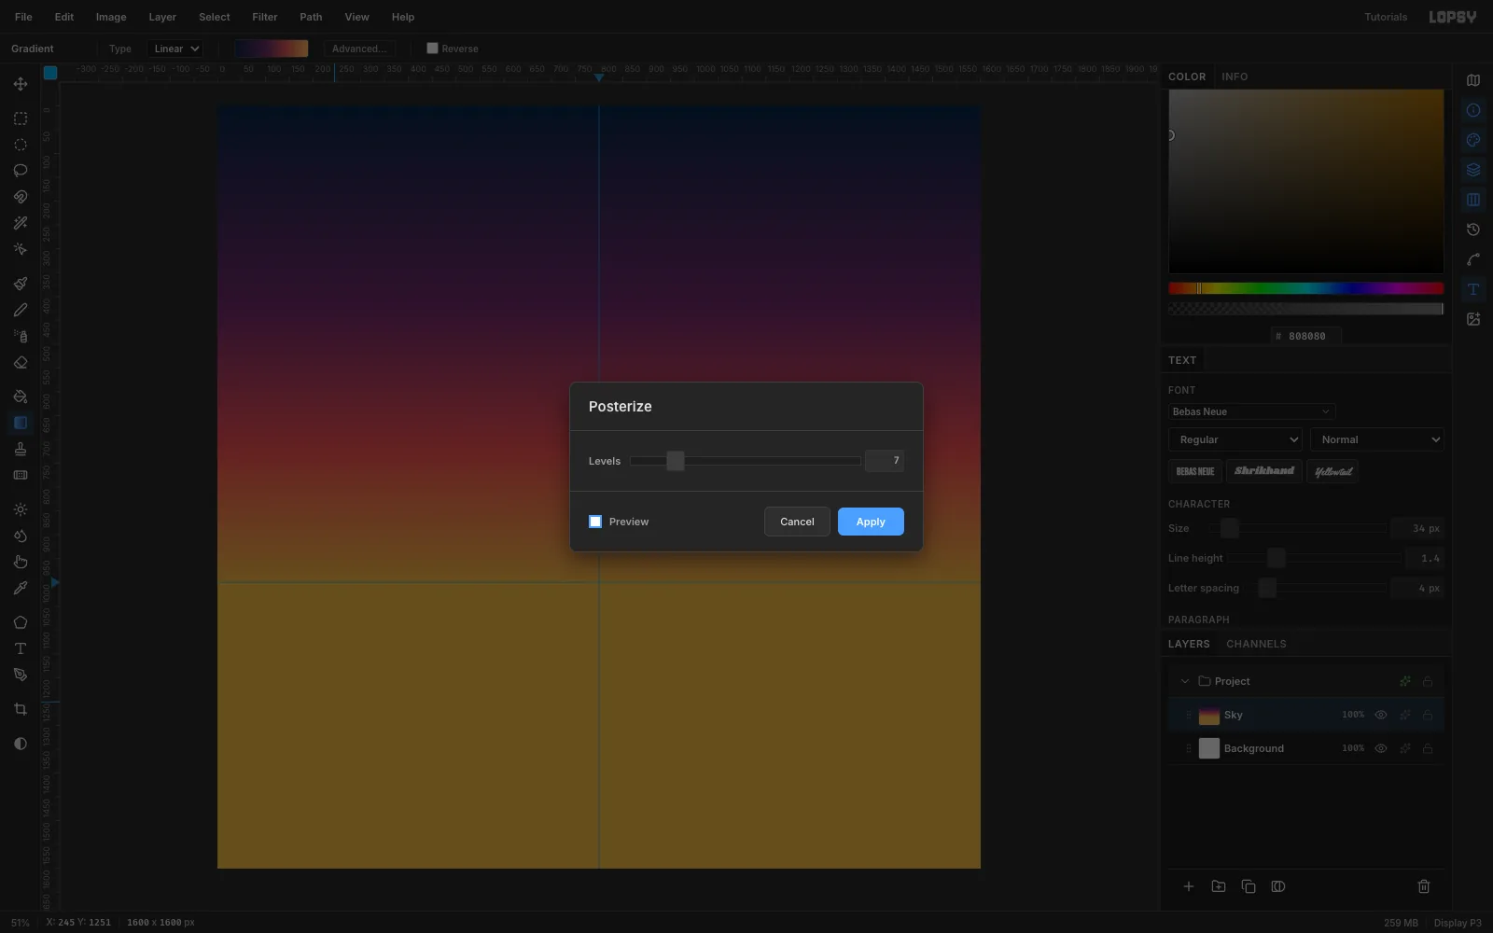The width and height of the screenshot is (1493, 933).
Task: Apply the Posterize filter
Action: [871, 522]
